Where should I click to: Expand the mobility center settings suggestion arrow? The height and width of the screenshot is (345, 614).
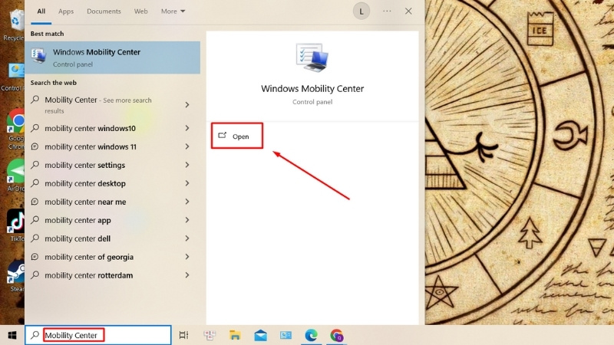(187, 165)
